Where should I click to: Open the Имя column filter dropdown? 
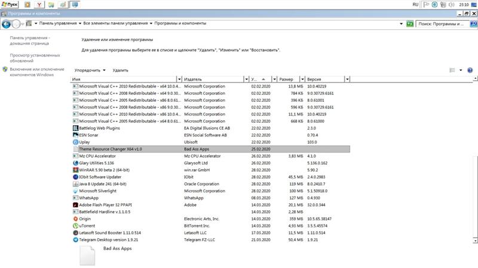179,79
